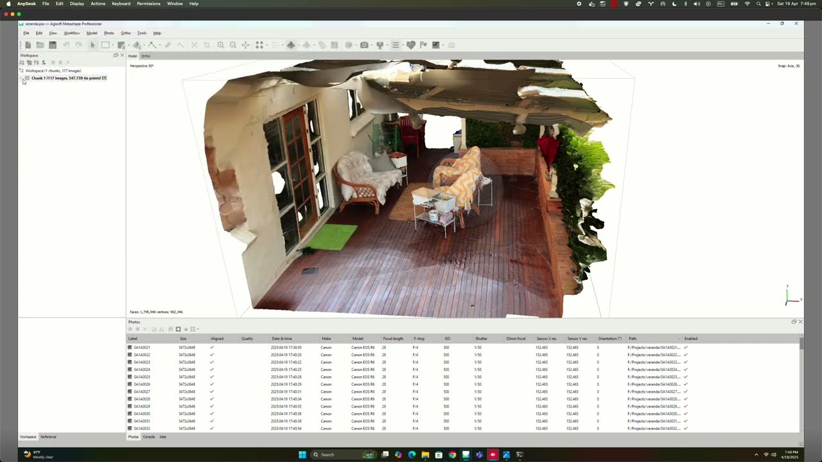This screenshot has width=822, height=462.
Task: Toggle Enabled check for photo 0A1A0030
Action: pos(686,414)
